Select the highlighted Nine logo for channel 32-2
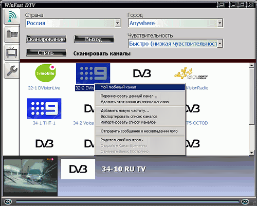 coord(93,73)
